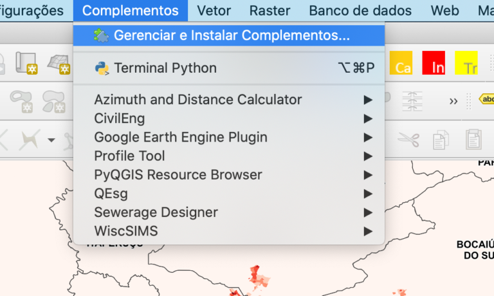Open the Raster menu

pos(270,11)
